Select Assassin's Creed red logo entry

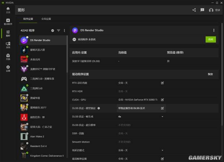click(x=43, y=117)
